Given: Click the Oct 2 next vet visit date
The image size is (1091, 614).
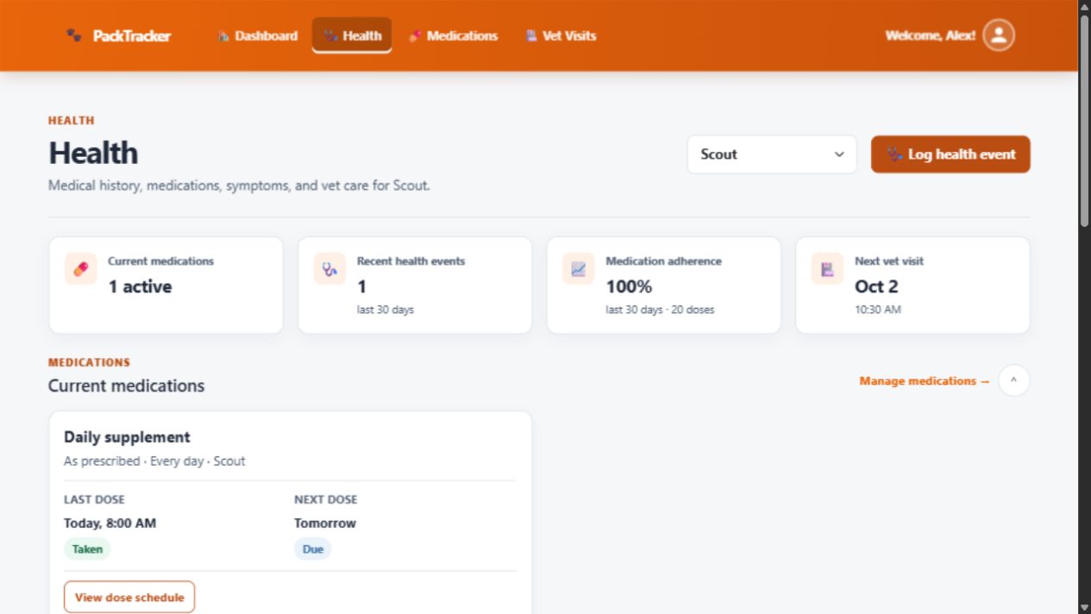Looking at the screenshot, I should [876, 286].
